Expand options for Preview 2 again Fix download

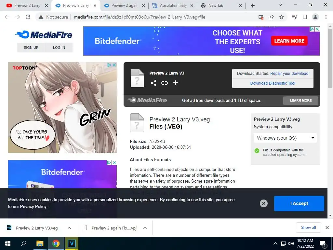pyautogui.click(x=145, y=228)
